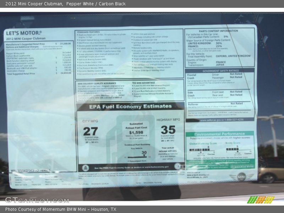Click the 'EPA Fuel Economy Estimates' banner
The image size is (284, 213).
tap(130, 106)
